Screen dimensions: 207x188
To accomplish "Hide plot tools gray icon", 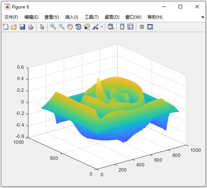I will [142, 27].
